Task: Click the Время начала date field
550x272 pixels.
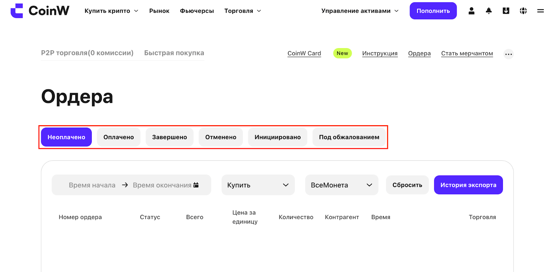Action: coord(92,185)
